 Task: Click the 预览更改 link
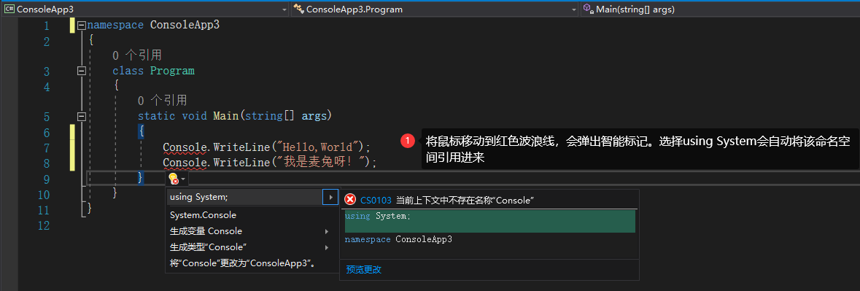(364, 269)
